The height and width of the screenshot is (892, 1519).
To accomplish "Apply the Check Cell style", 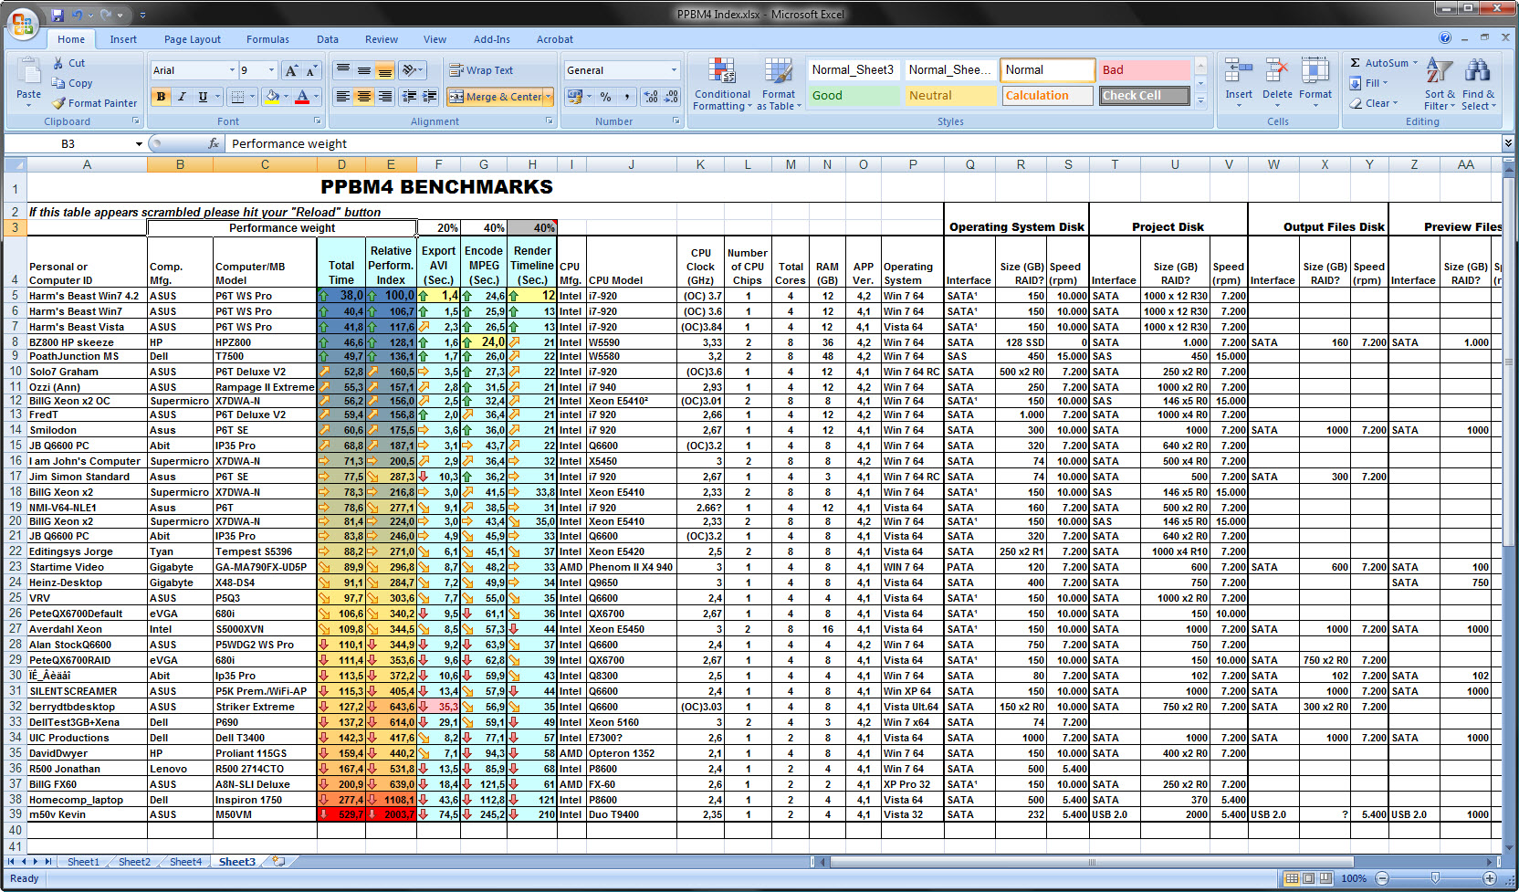I will [1145, 95].
